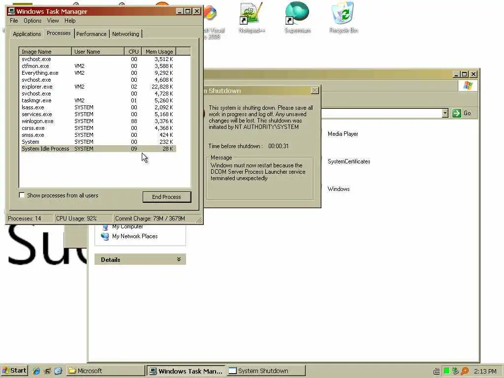Select the System Idle Process row
This screenshot has height=378, width=504.
tap(98, 149)
